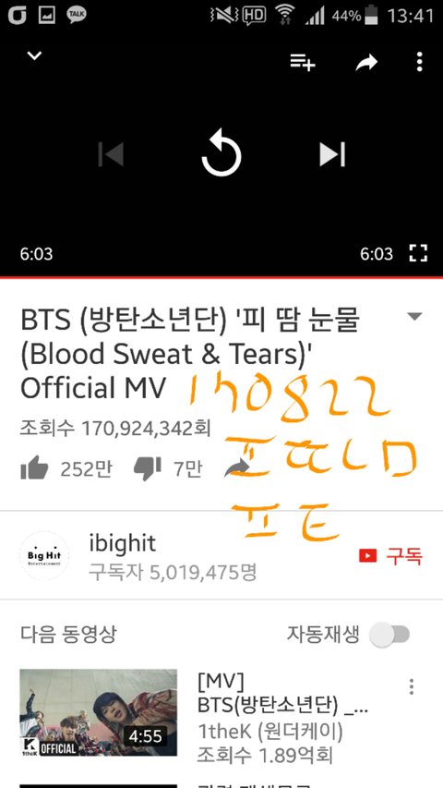Open the three-dot player options menu
This screenshot has width=443, height=788.
pyautogui.click(x=420, y=62)
